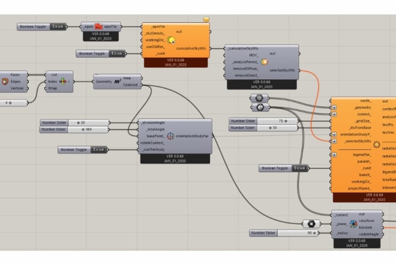Click the HOY_ input label
Image resolution: width=396 pixels, height=264 pixels.
(254, 55)
